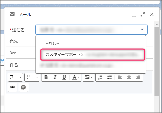Open the font size dropdown
Viewport: 162px width, 113px height.
[x=32, y=77]
